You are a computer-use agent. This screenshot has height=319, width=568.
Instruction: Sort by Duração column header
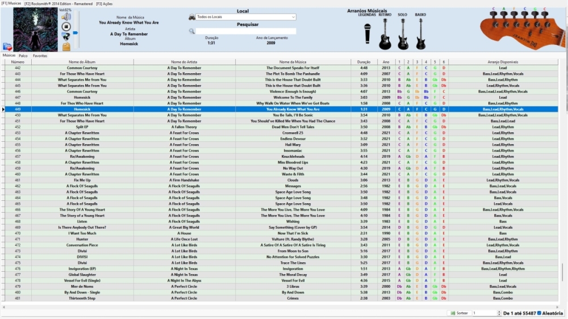[364, 62]
